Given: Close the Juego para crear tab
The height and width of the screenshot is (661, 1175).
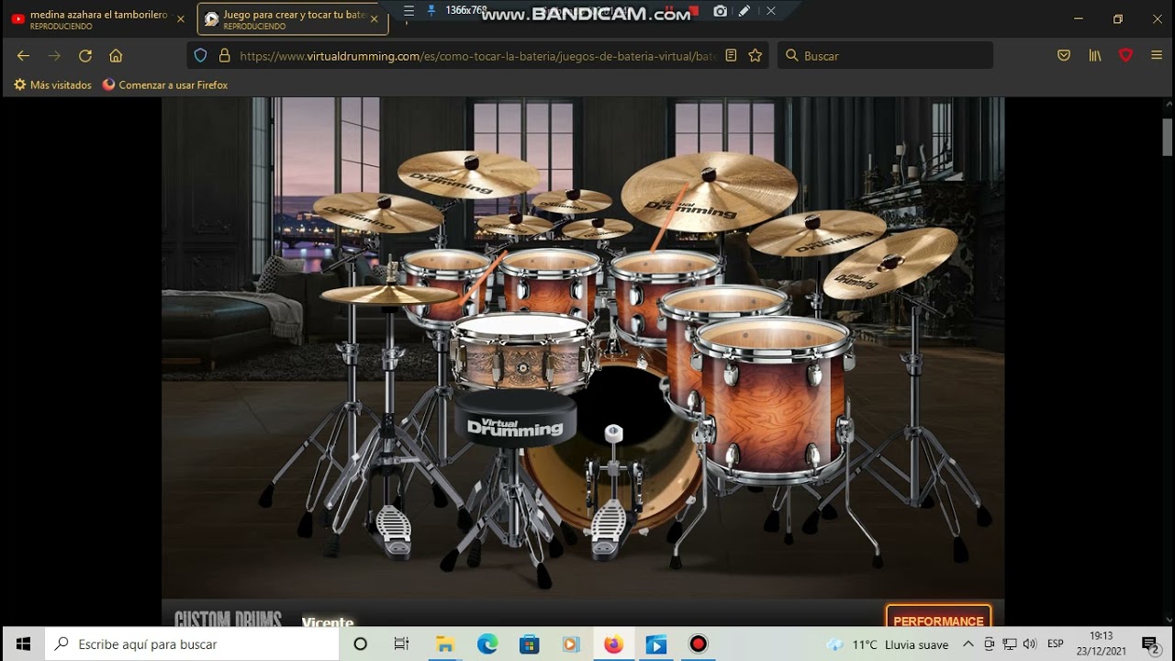Looking at the screenshot, I should pyautogui.click(x=374, y=19).
